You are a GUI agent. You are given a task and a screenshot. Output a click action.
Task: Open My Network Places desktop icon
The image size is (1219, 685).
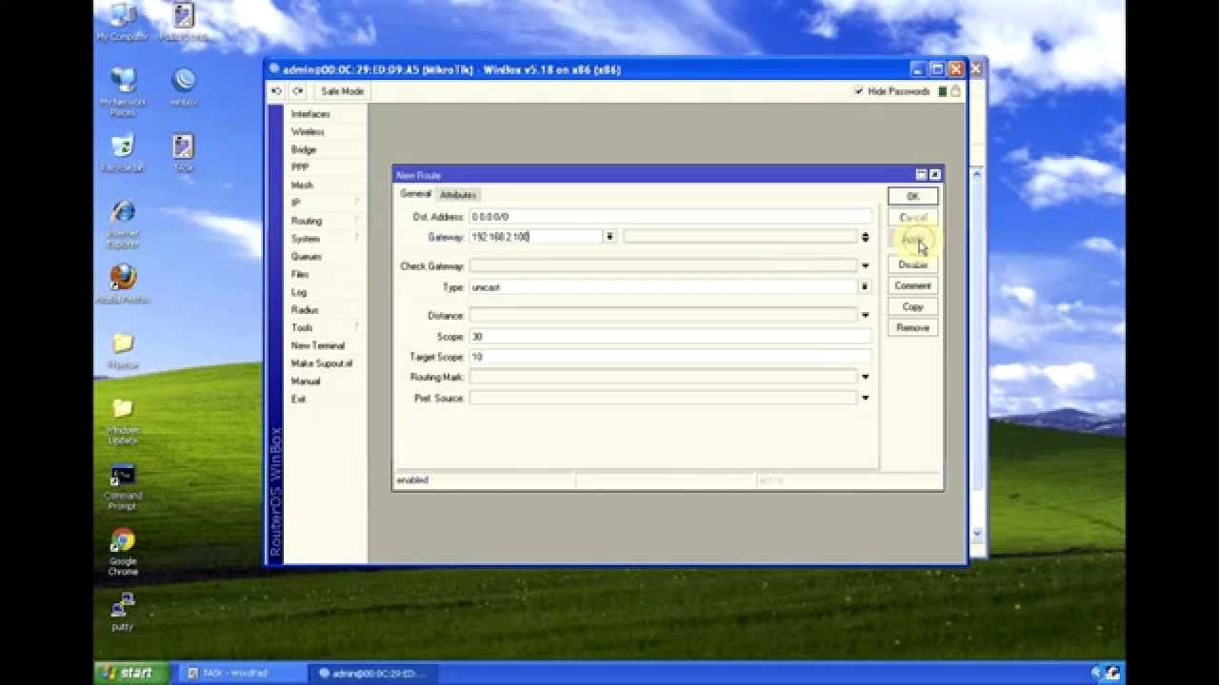pos(122,91)
